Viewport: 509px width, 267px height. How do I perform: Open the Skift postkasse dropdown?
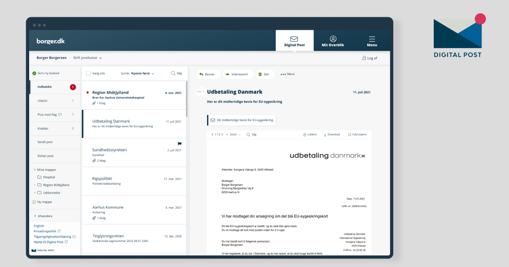87,58
